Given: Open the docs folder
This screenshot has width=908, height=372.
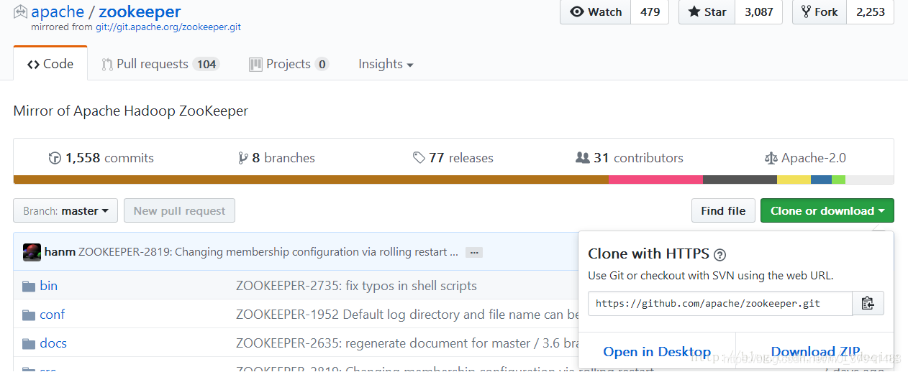Looking at the screenshot, I should (x=53, y=343).
